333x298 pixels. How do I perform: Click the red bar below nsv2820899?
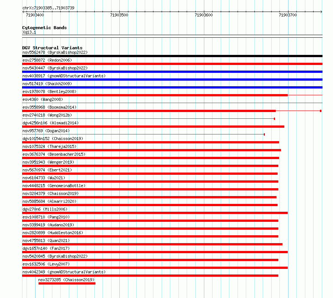[x=150, y=236]
